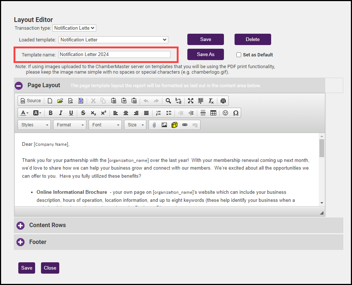Click the Save As button
The height and width of the screenshot is (285, 352).
205,54
